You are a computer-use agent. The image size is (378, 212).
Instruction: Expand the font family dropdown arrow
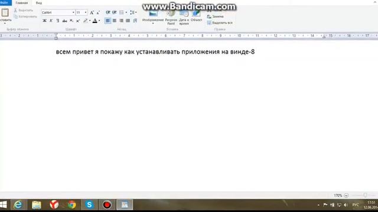73,12
